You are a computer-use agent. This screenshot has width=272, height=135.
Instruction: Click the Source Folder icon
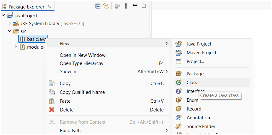pyautogui.click(x=178, y=126)
